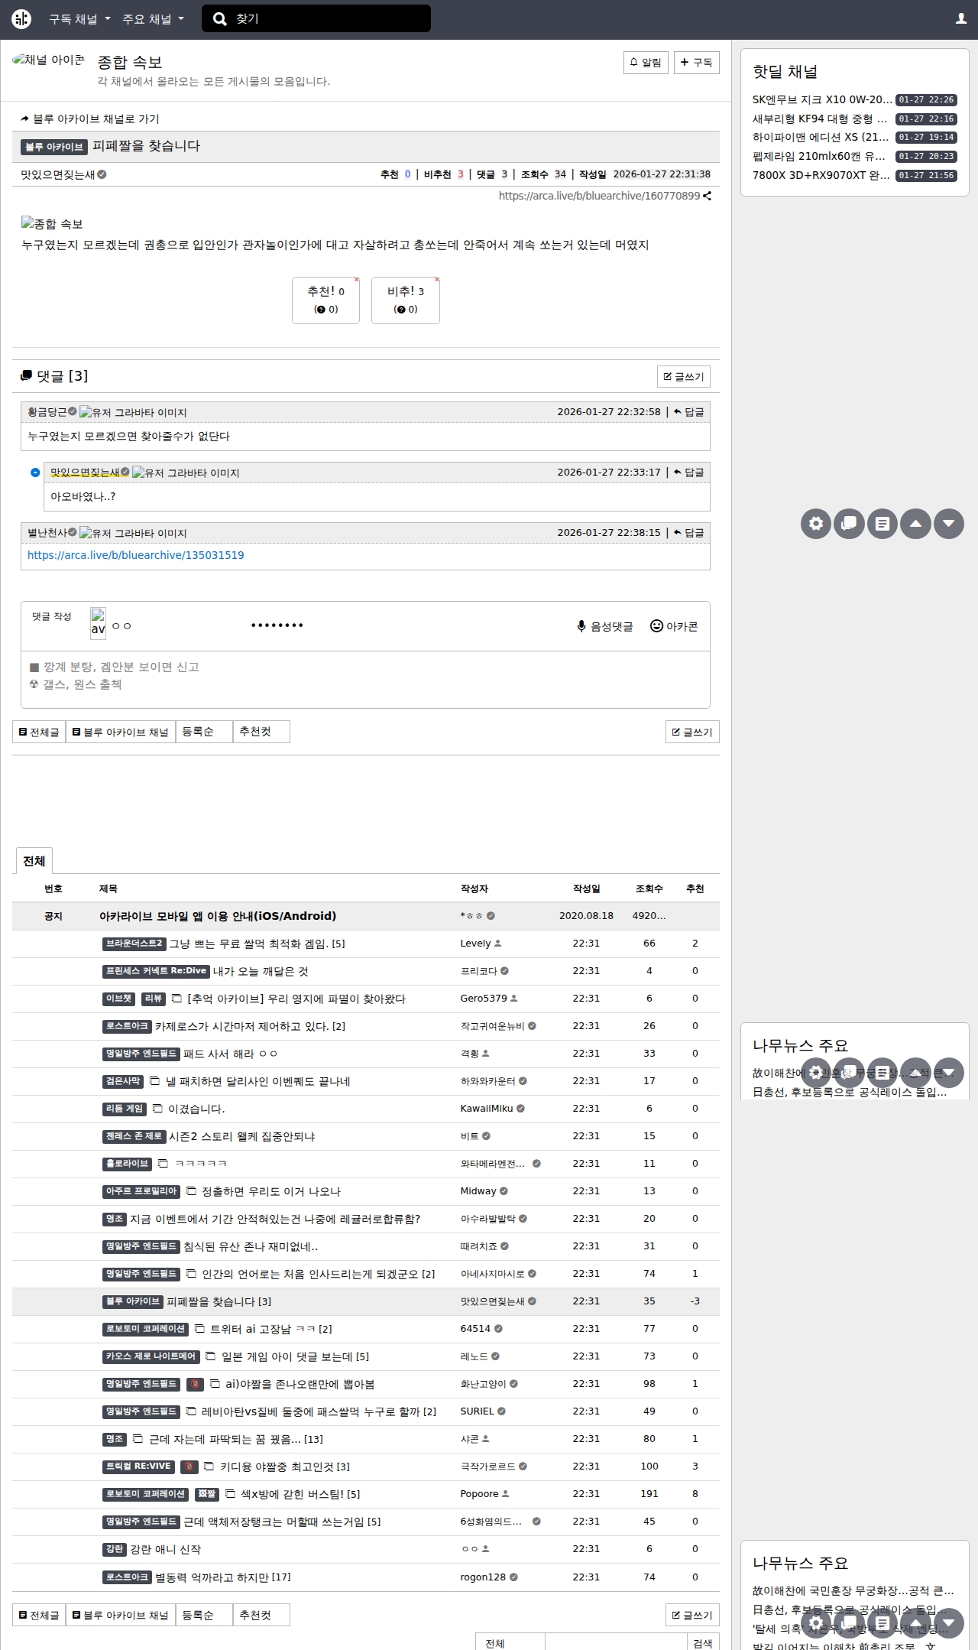
Task: Click the 아주르 프로밀리아 channel badge
Action: pyautogui.click(x=141, y=1191)
